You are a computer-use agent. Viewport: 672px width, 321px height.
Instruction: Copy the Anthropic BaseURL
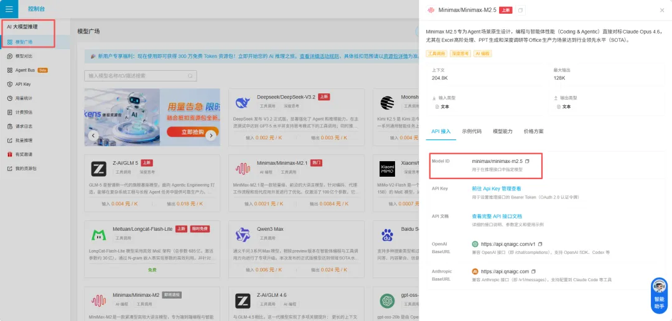coord(533,271)
